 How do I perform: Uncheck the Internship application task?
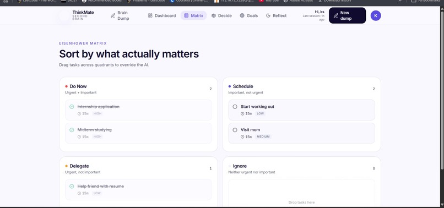click(72, 107)
